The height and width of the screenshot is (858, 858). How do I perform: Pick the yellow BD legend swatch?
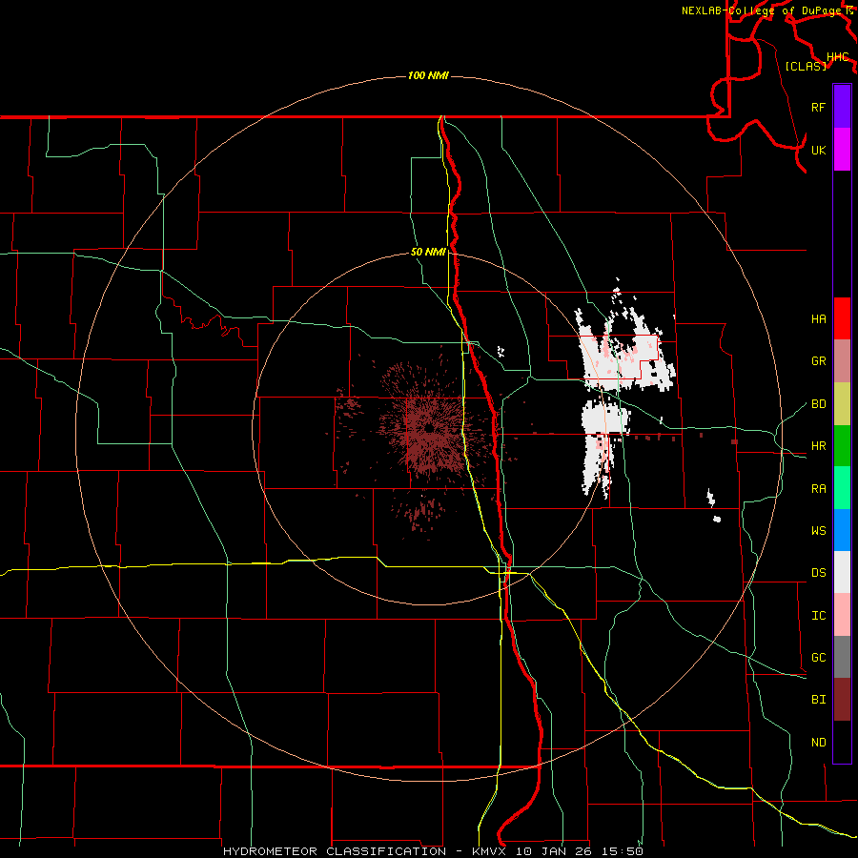click(842, 403)
